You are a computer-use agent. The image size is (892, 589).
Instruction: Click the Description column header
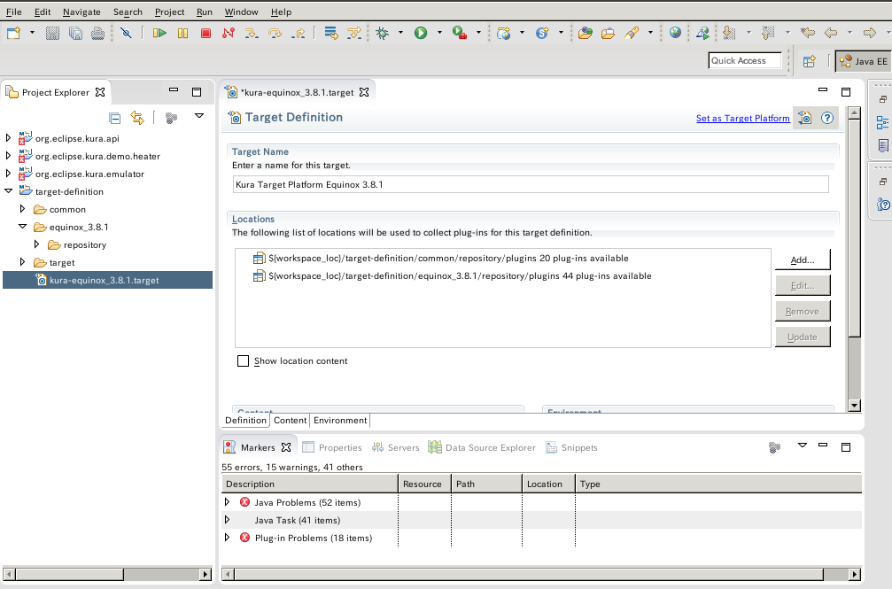point(309,484)
